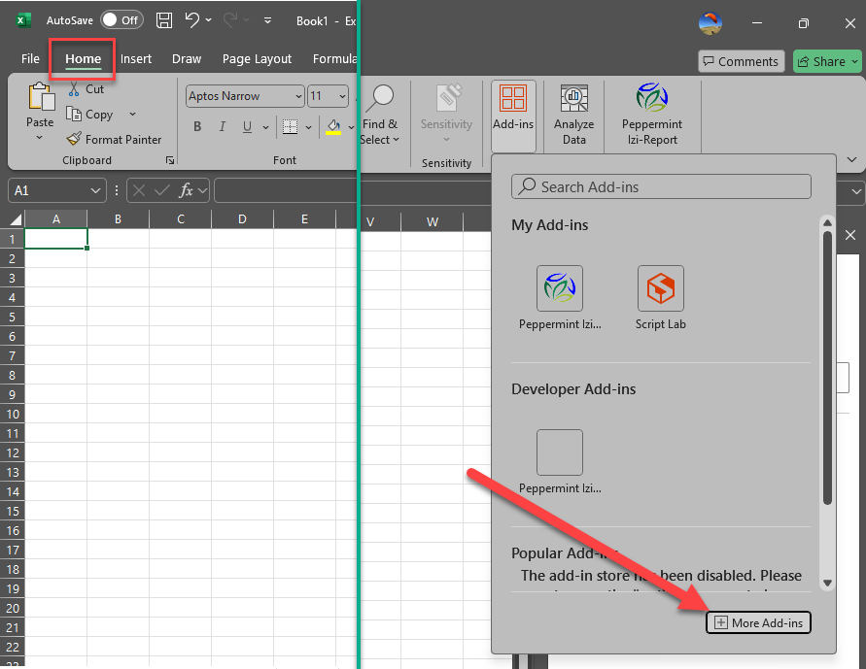Click the Sensitivity icon
Viewport: 866px width, 669px height.
449,98
